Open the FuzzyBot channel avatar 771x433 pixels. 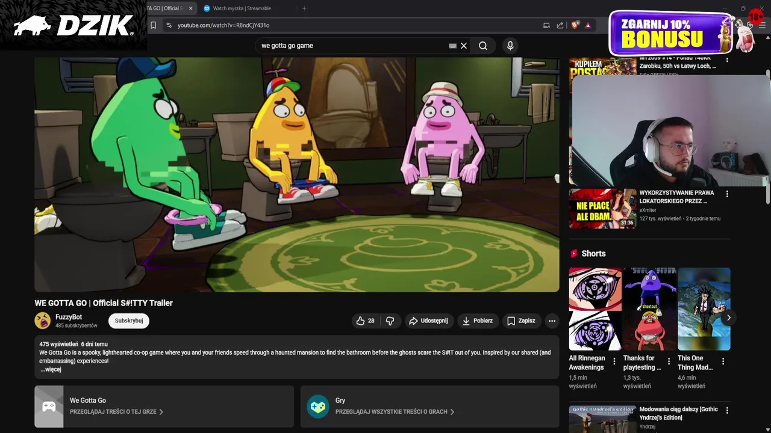pos(43,321)
